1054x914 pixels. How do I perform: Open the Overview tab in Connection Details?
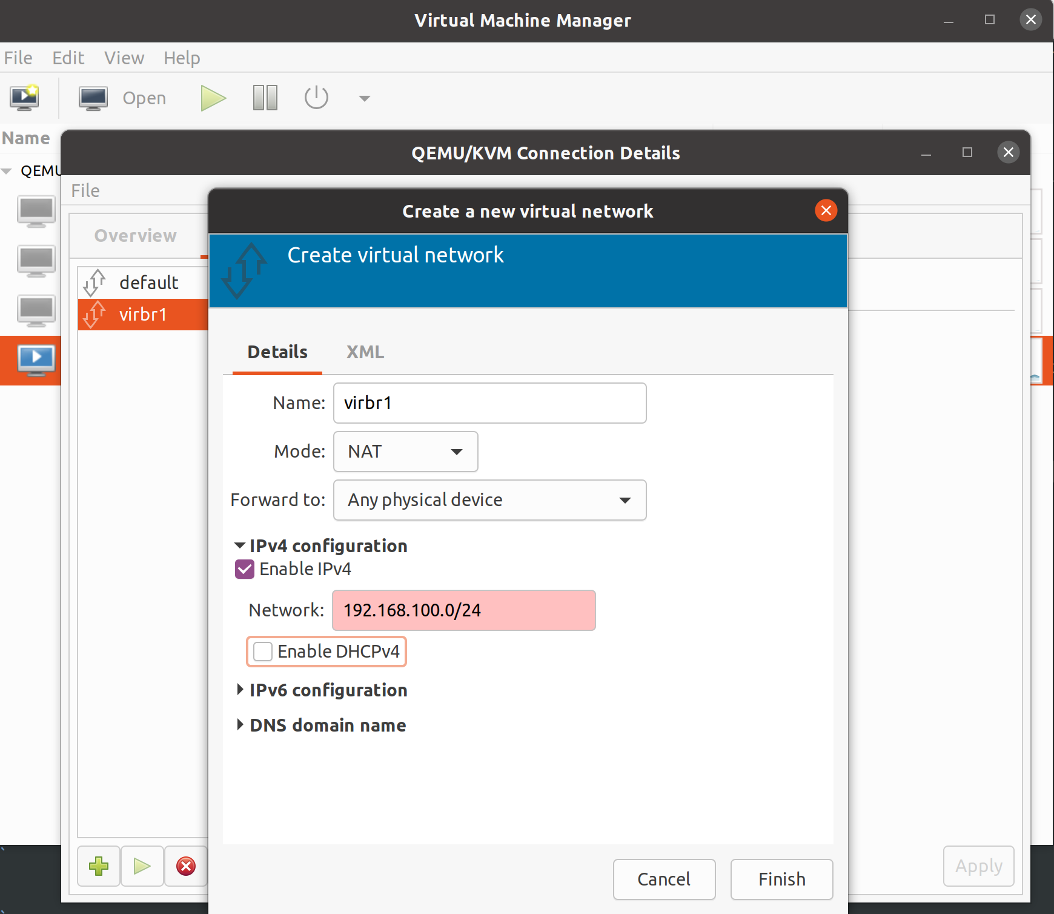point(136,236)
